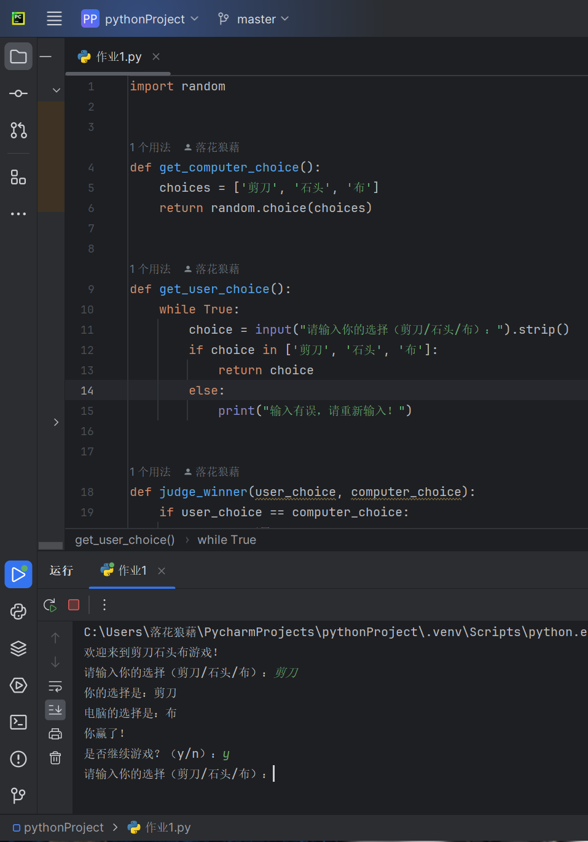Toggle soft-wrap in the run console
Image resolution: width=588 pixels, height=842 pixels.
(55, 686)
